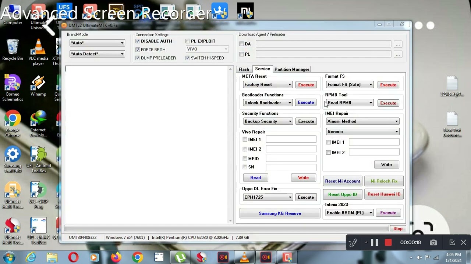Open the CPH1725 model dropdown

click(x=268, y=197)
